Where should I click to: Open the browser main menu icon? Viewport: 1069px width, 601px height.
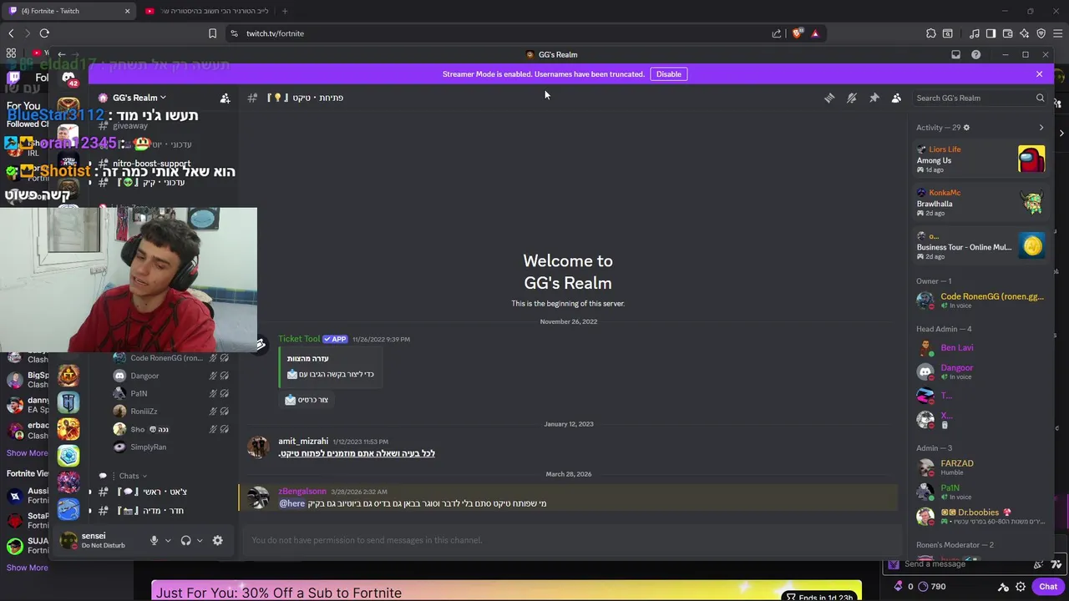point(1058,33)
